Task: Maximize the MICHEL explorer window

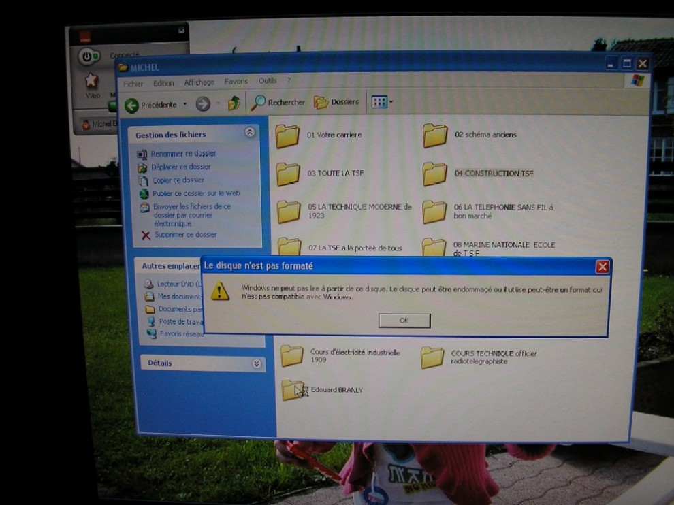Action: (627, 64)
